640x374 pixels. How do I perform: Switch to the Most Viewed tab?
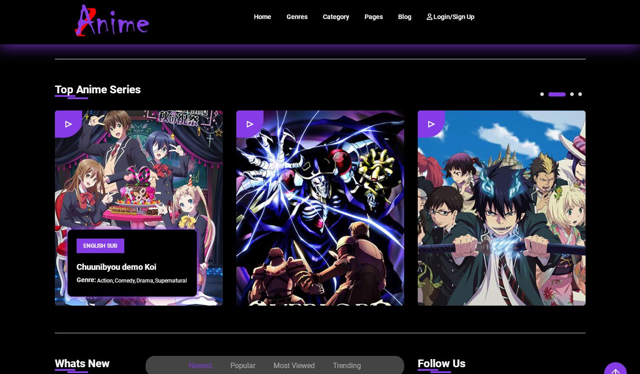coord(294,365)
